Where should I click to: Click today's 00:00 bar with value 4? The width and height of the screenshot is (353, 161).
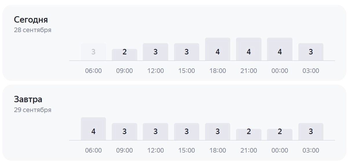279,49
